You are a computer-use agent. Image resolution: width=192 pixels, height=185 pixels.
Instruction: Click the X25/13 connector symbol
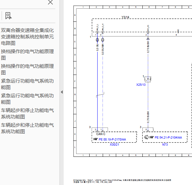click(148, 79)
